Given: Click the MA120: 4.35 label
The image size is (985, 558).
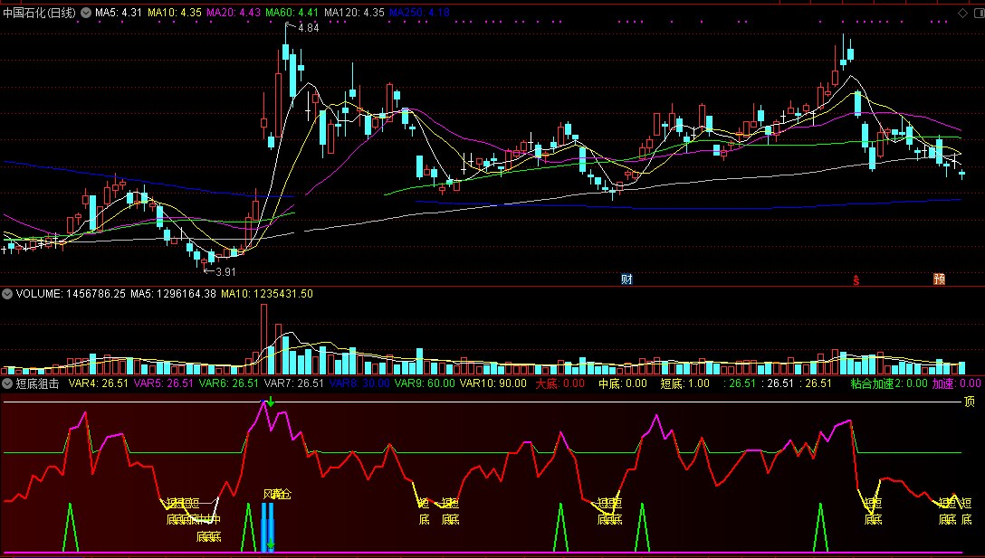Looking at the screenshot, I should tap(354, 13).
